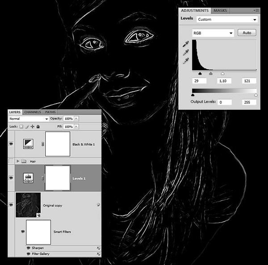Switch to the Channels tab

point(33,112)
